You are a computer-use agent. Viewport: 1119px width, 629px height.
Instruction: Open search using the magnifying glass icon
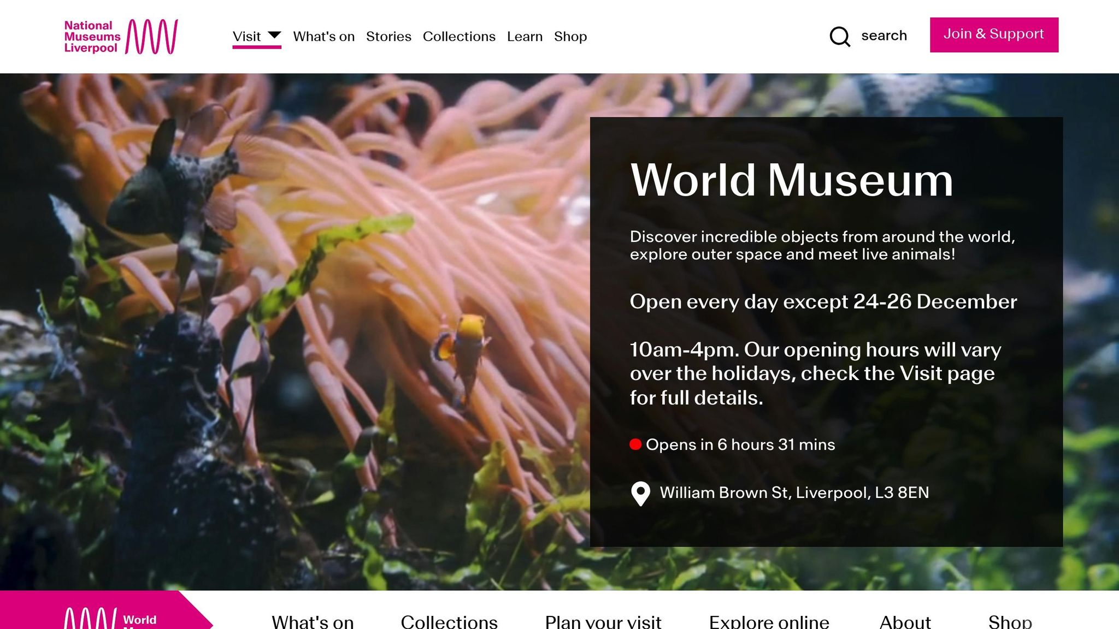click(x=840, y=36)
